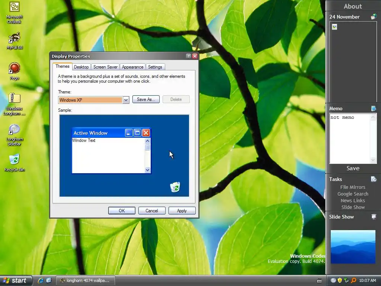Screen dimensions: 381x286
Task: Click the 24 November date text
Action: (344, 17)
